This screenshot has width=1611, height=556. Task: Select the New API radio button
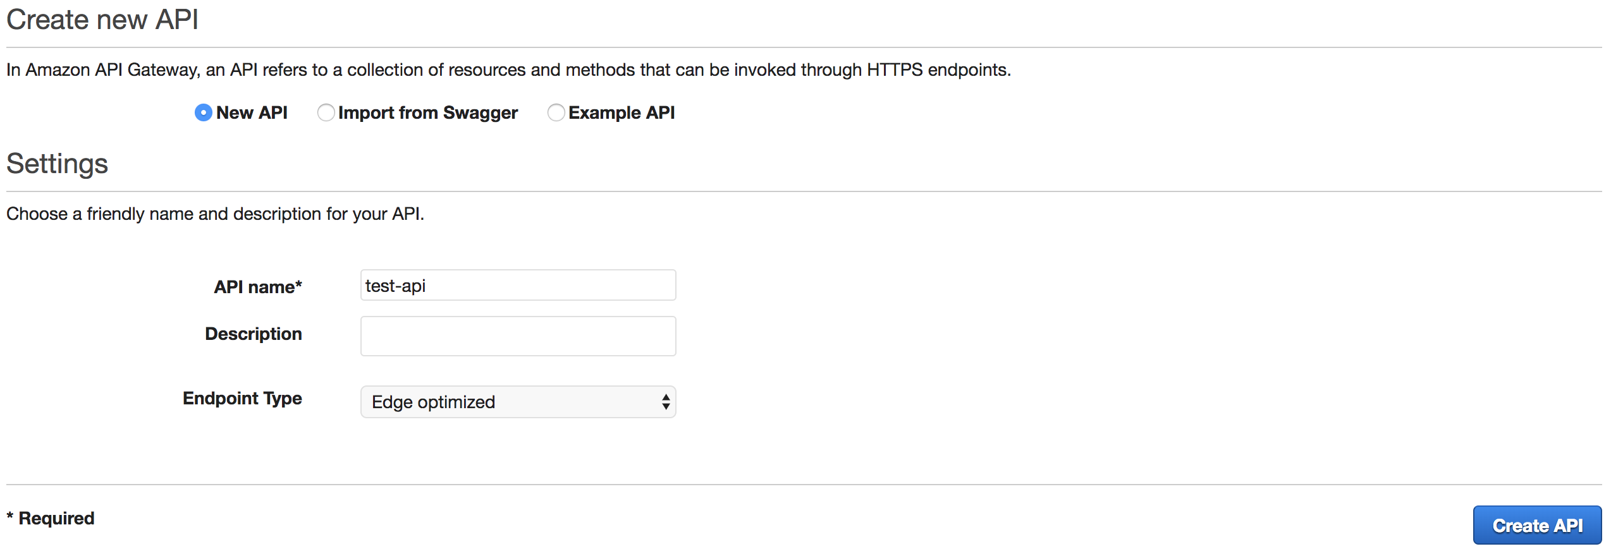[x=202, y=112]
